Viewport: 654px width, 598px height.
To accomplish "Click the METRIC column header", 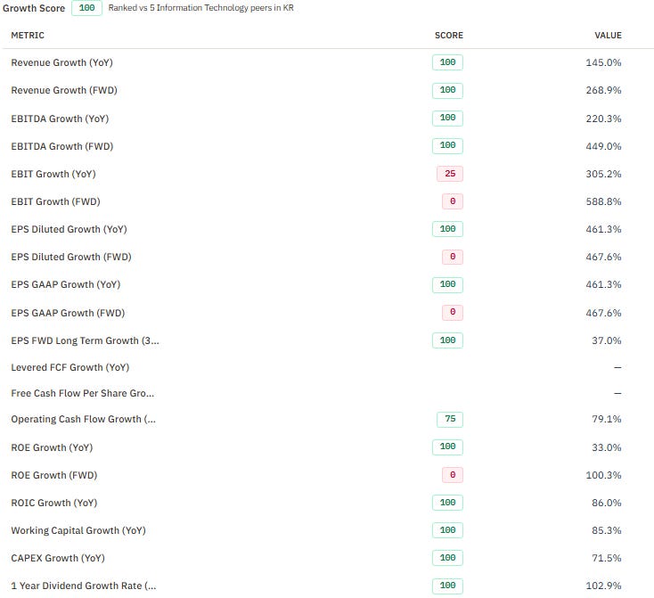I will coord(28,36).
